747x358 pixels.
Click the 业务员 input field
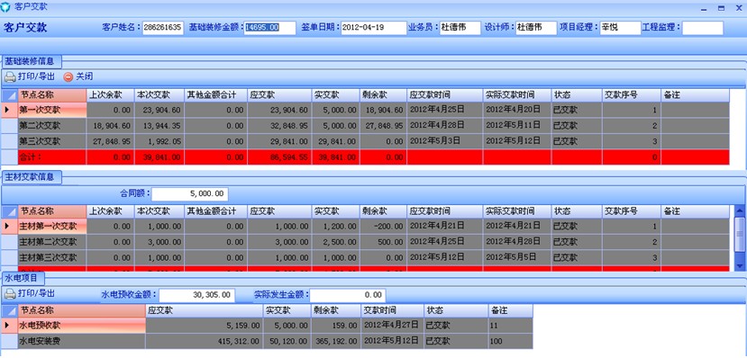click(460, 28)
